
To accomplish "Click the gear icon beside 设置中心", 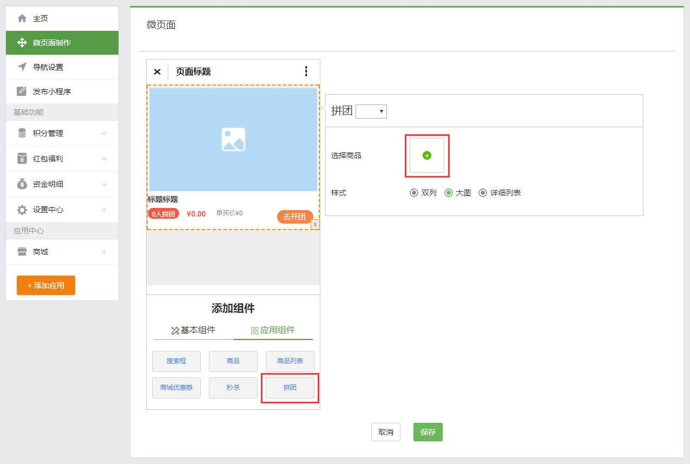I will [22, 210].
